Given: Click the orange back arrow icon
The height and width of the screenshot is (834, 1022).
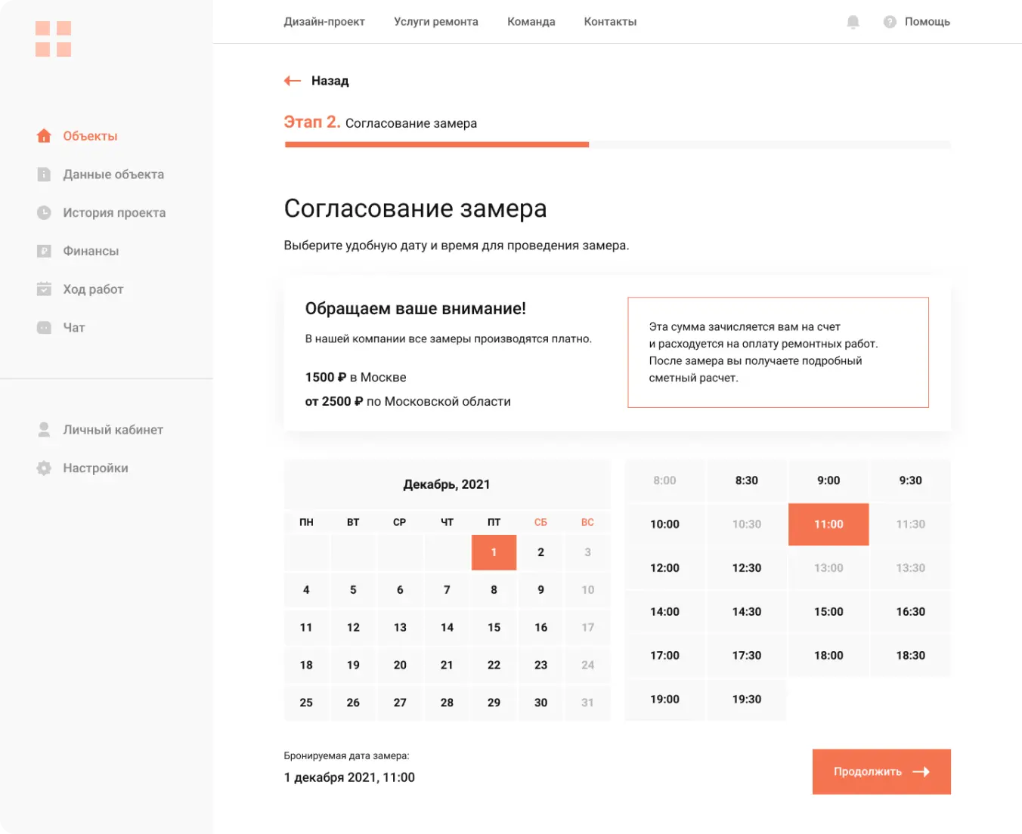Looking at the screenshot, I should 293,81.
